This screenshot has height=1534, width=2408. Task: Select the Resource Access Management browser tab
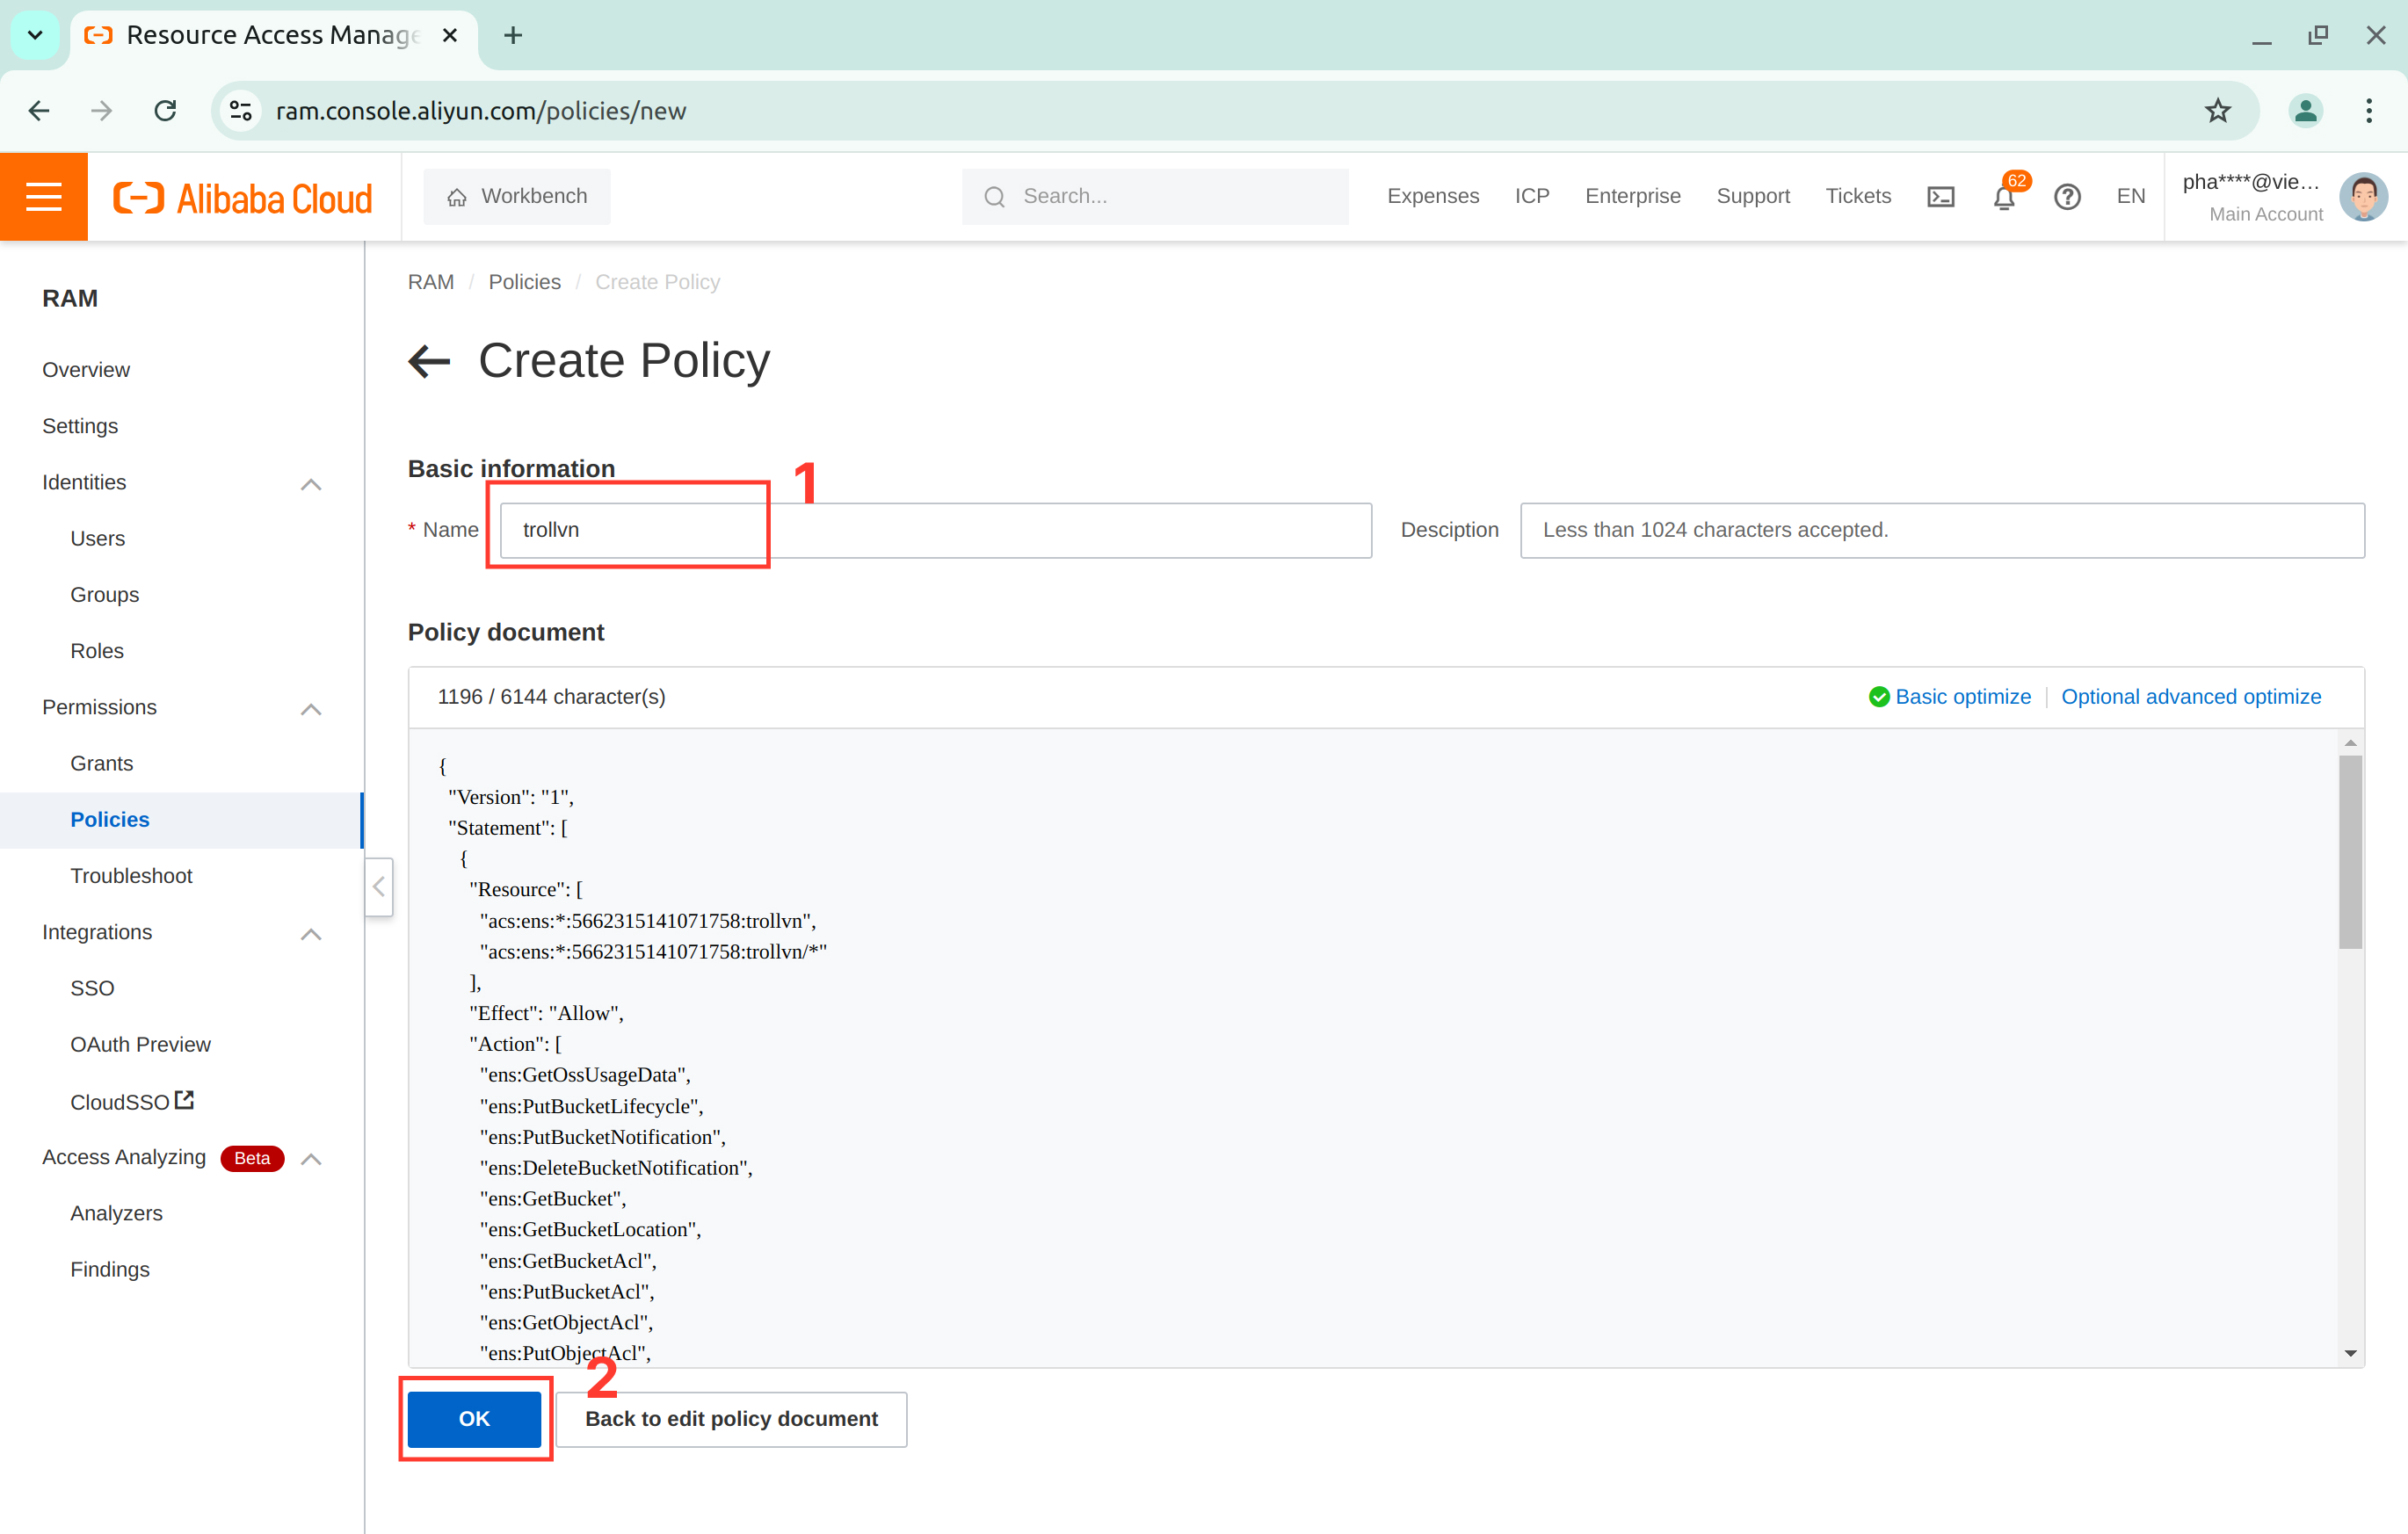point(272,36)
